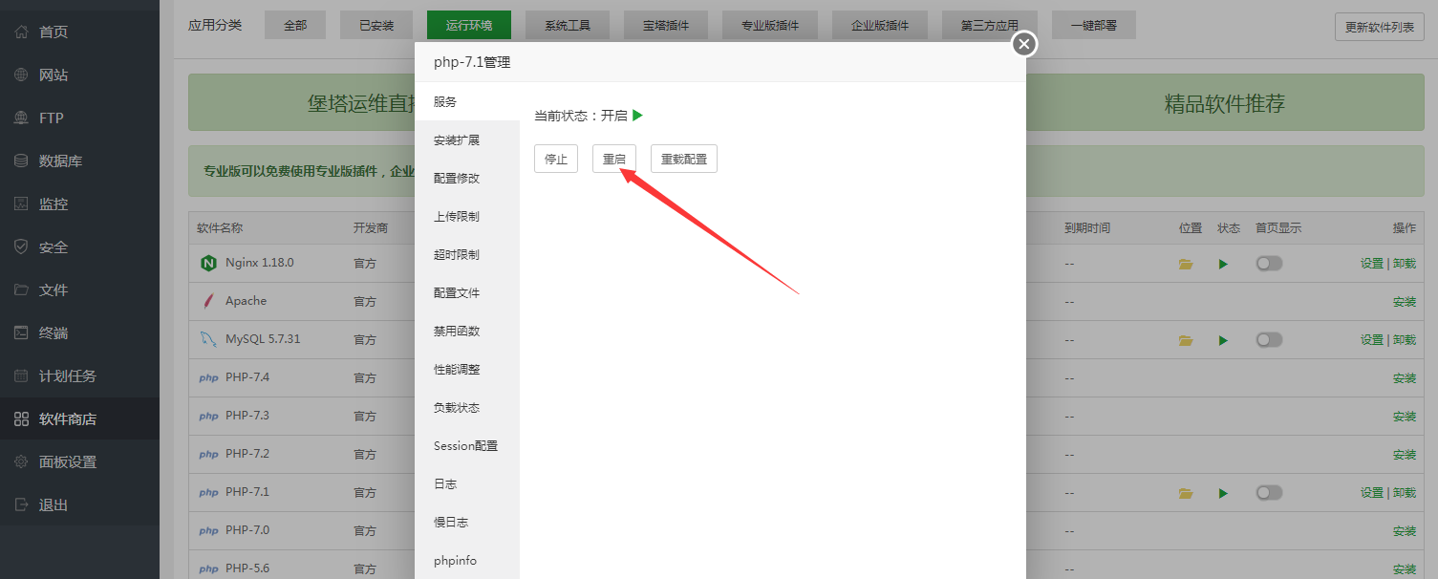This screenshot has width=1438, height=579.
Task: Toggle MySQL 首页显示 switch
Action: (1269, 339)
